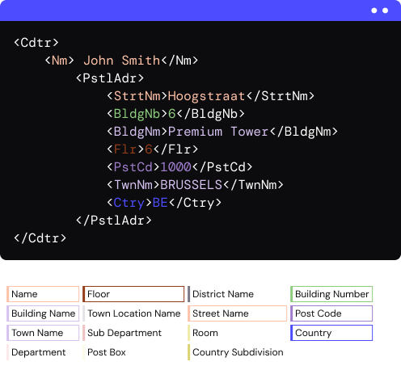
Task: Click the right white dot in header bar
Action: pyautogui.click(x=386, y=11)
